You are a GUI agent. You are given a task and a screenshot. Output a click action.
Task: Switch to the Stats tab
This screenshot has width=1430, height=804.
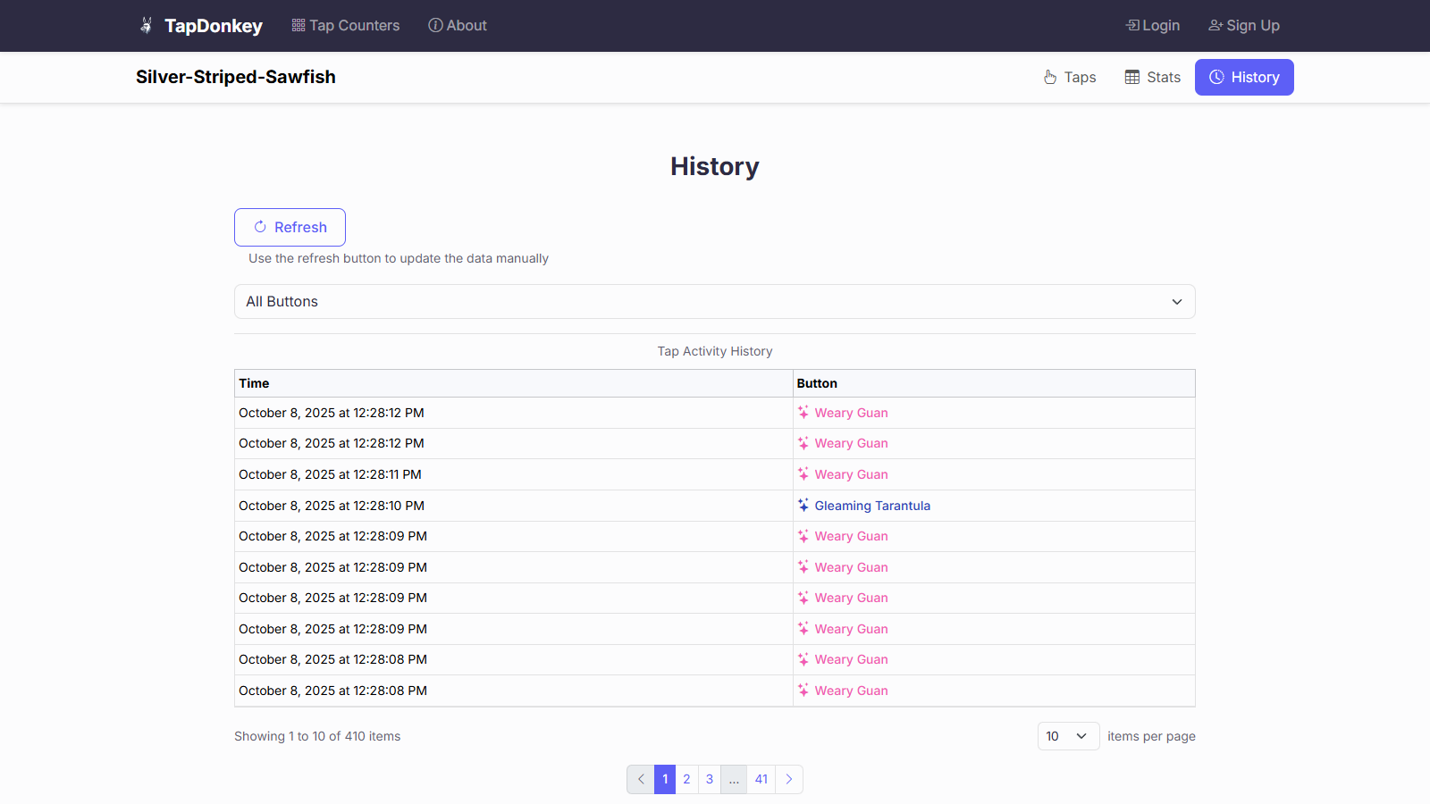coord(1153,77)
